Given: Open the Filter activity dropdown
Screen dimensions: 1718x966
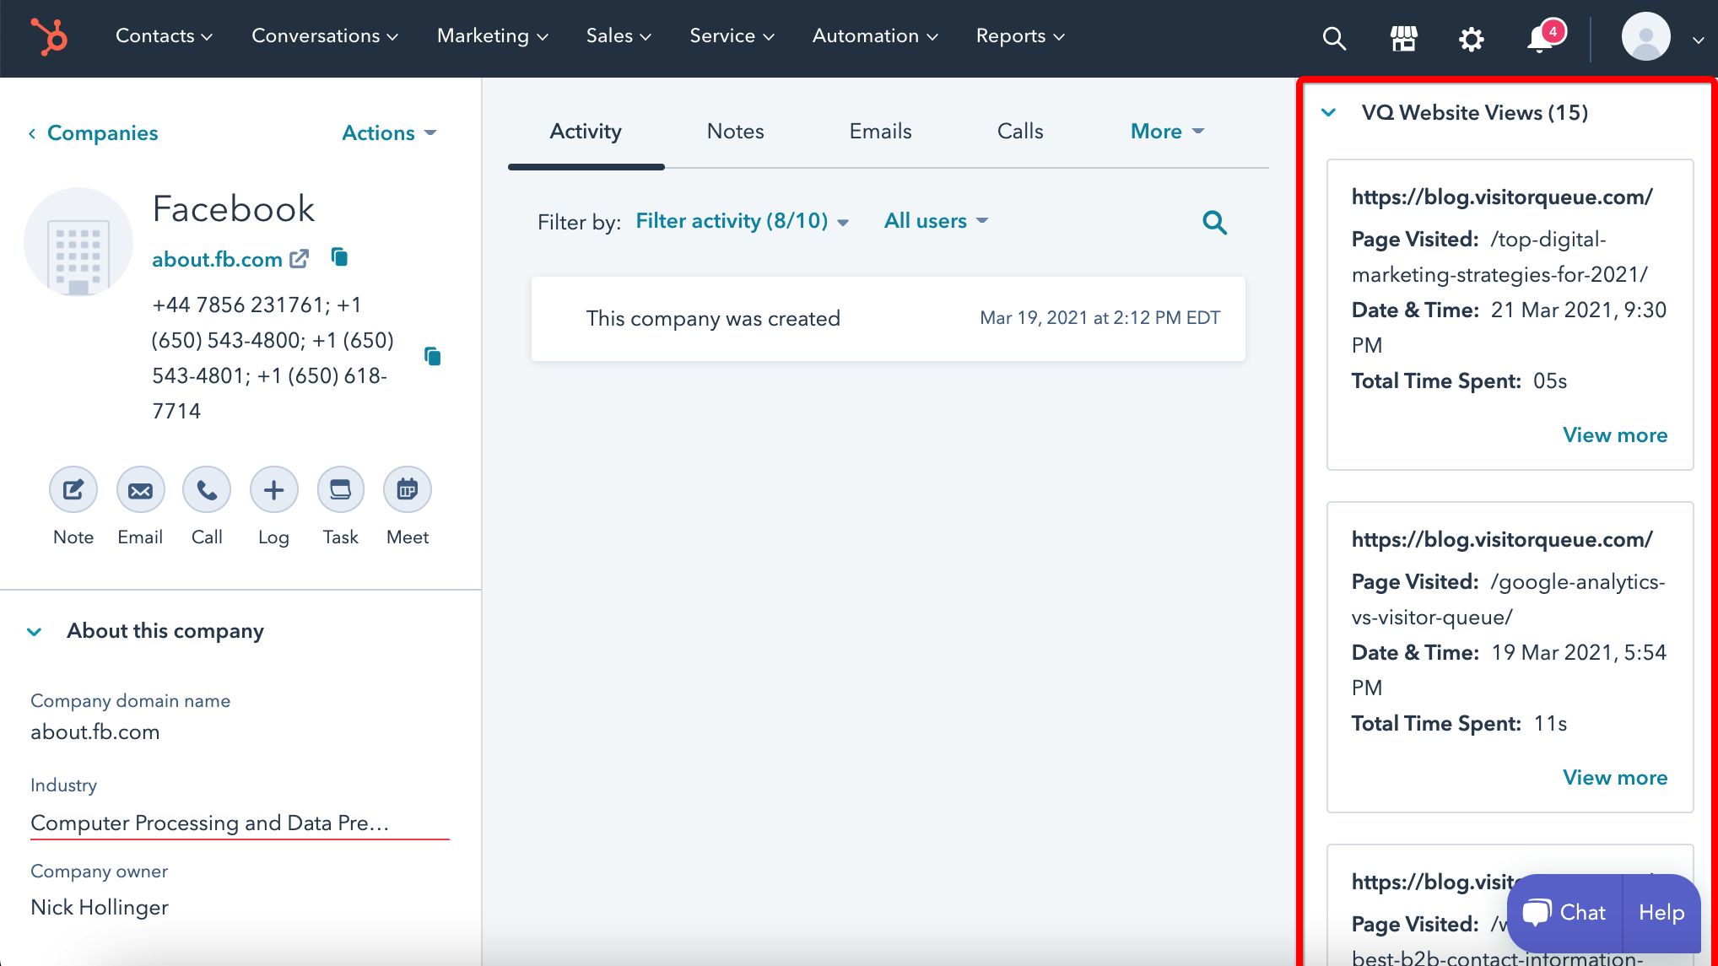Looking at the screenshot, I should pyautogui.click(x=741, y=221).
